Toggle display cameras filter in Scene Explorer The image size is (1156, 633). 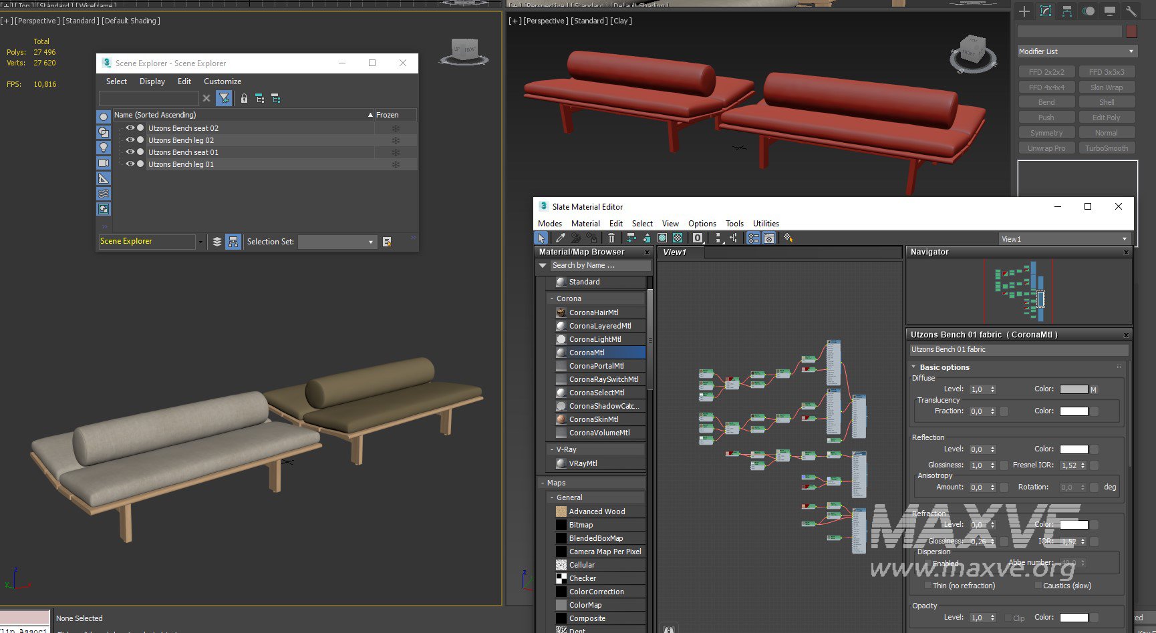tap(104, 163)
